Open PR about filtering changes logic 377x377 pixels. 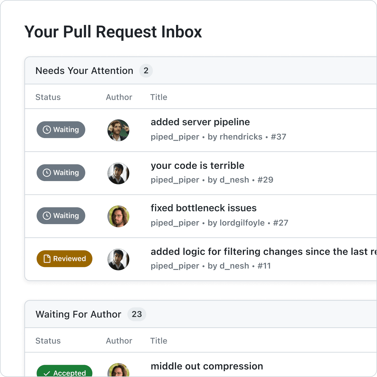tap(264, 252)
